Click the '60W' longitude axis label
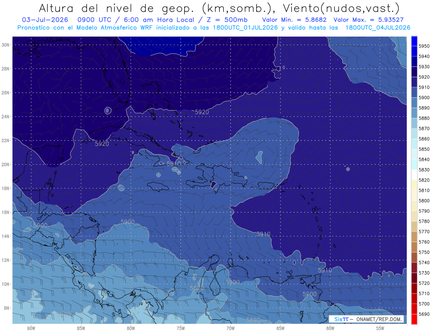Screen dimensions: 431x333 point(330,328)
